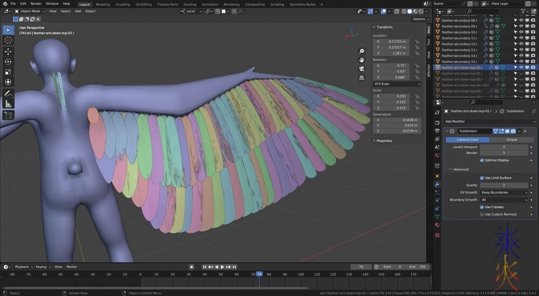The image size is (539, 296).
Task: Open the XYZ Euler rotation mode dropdown
Action: (397, 84)
